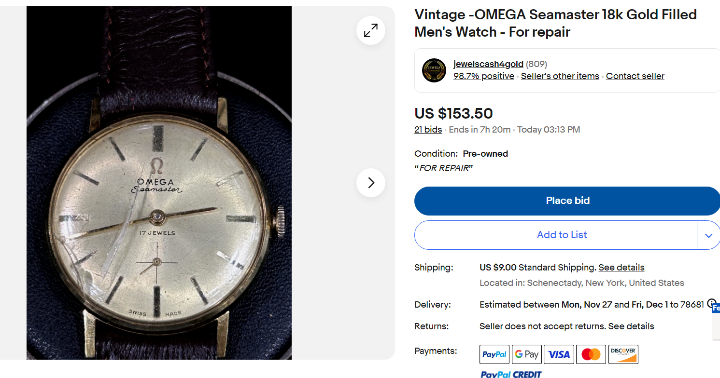The height and width of the screenshot is (378, 720).
Task: Click the Discover card icon
Action: (x=623, y=354)
